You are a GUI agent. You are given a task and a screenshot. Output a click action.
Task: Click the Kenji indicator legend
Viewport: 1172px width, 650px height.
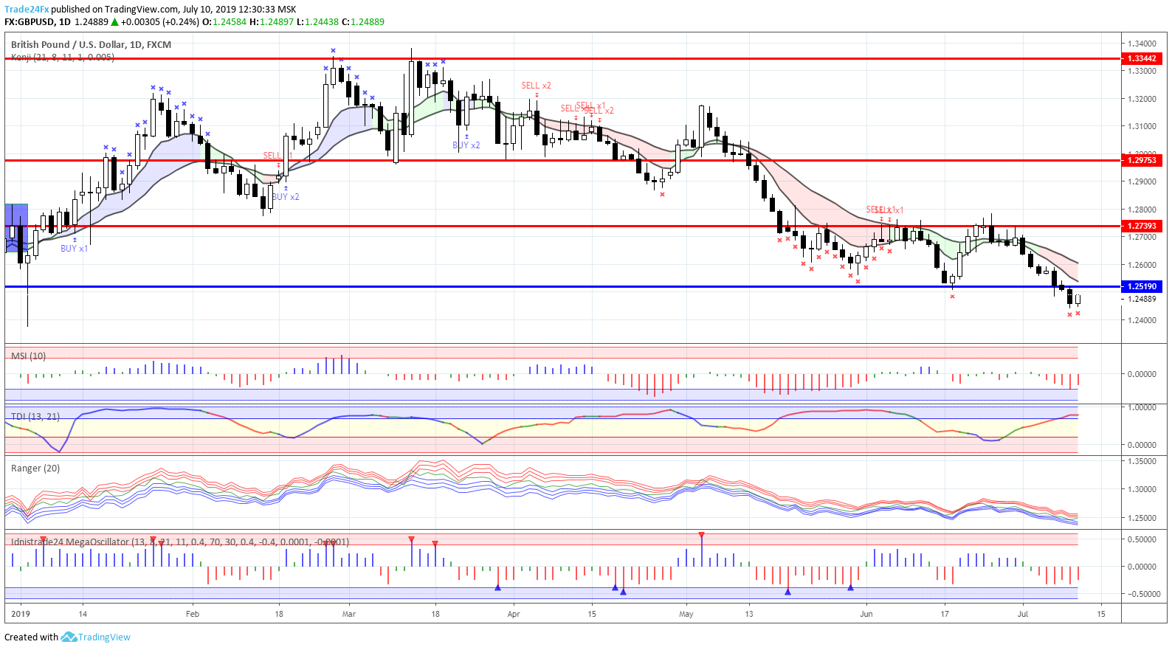[x=63, y=57]
